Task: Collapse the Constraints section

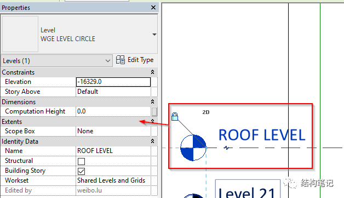Action: click(152, 72)
